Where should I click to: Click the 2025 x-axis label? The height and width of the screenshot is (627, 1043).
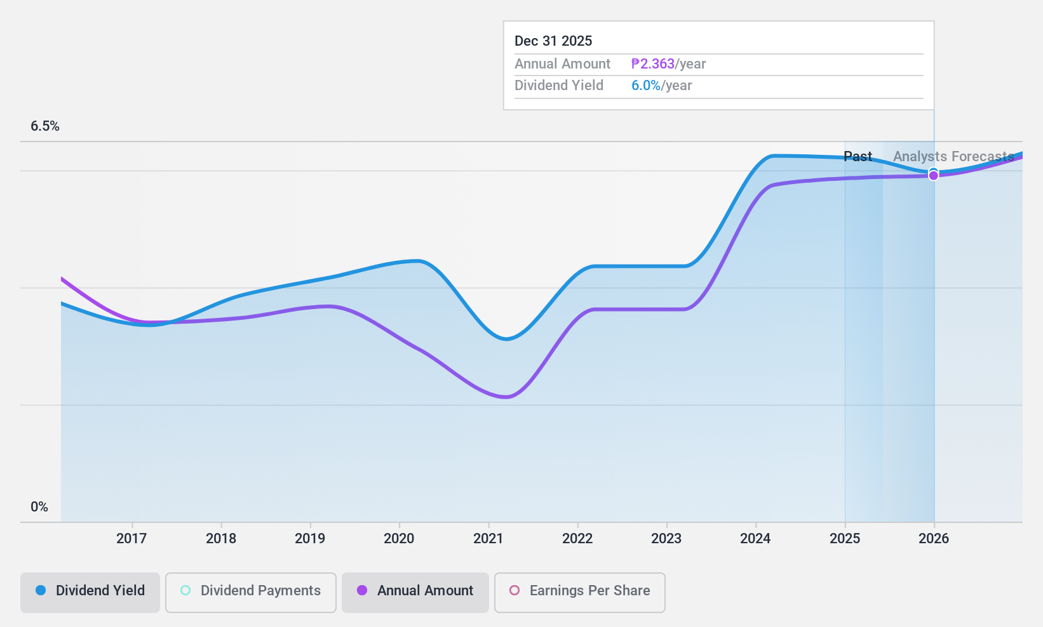845,539
